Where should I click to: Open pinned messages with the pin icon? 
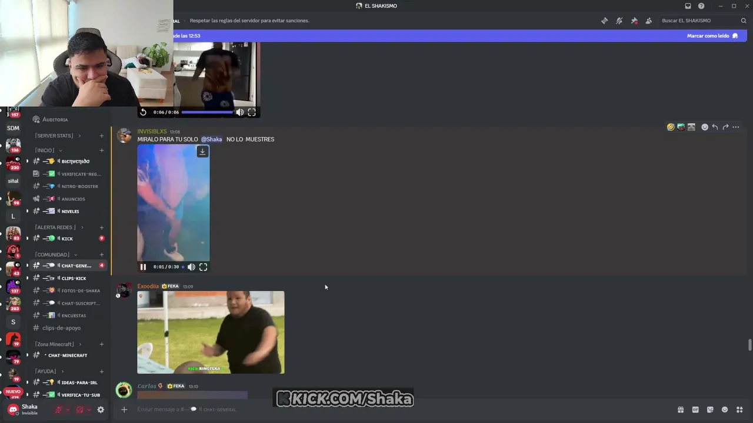coord(634,21)
